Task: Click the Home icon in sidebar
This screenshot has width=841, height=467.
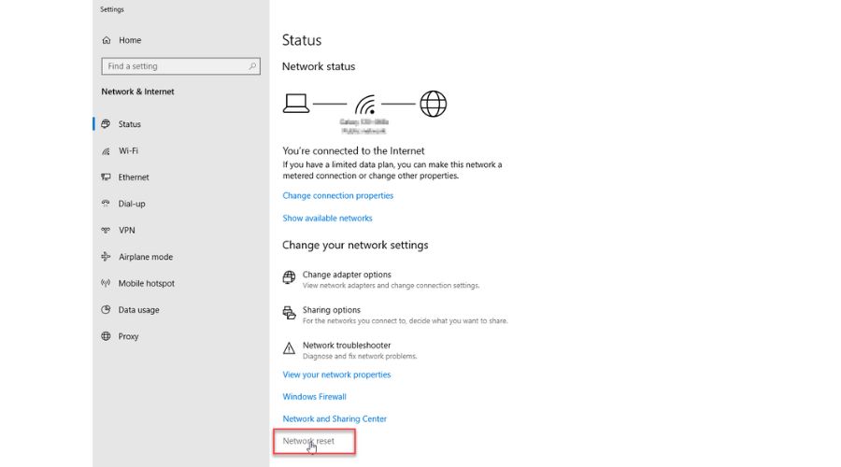Action: coord(107,40)
